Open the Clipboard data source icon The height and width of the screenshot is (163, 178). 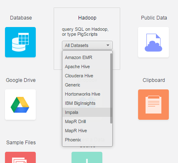[x=153, y=104]
